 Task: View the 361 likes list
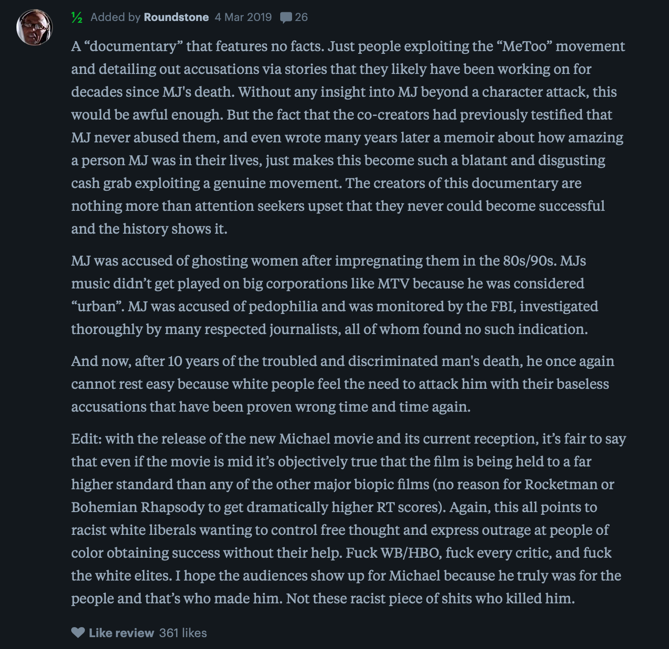pyautogui.click(x=183, y=633)
